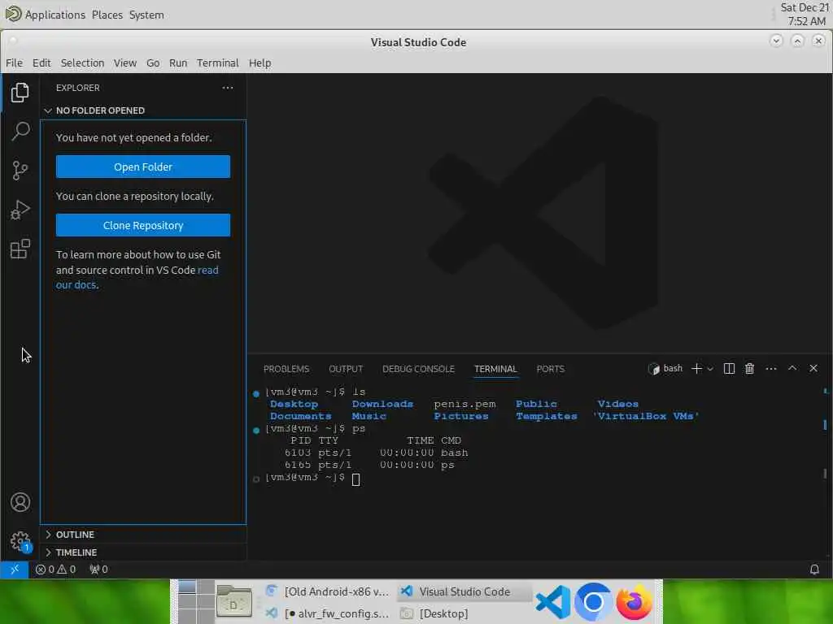The image size is (833, 624).
Task: Launch Firefox from the bottom dock
Action: (634, 602)
